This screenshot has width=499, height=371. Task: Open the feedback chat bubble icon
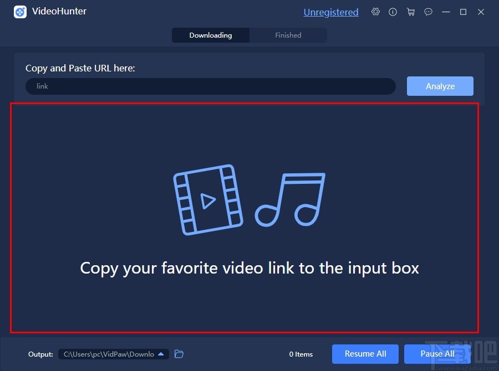click(428, 12)
